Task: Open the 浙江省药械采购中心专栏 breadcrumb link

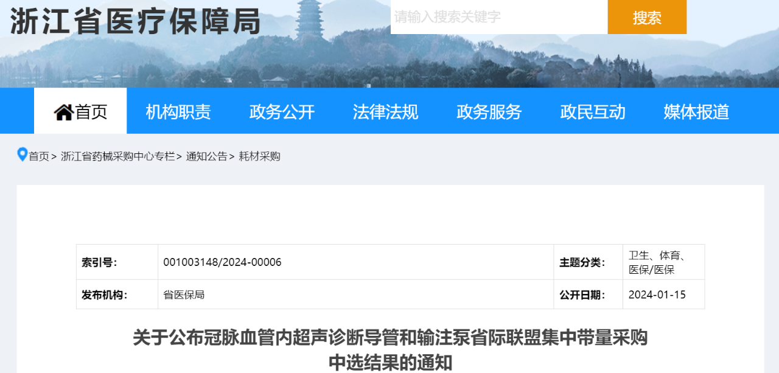Action: pos(117,156)
